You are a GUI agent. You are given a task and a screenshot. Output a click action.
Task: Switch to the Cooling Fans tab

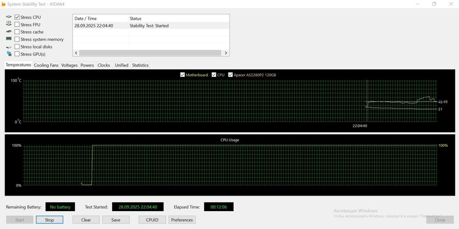point(46,65)
